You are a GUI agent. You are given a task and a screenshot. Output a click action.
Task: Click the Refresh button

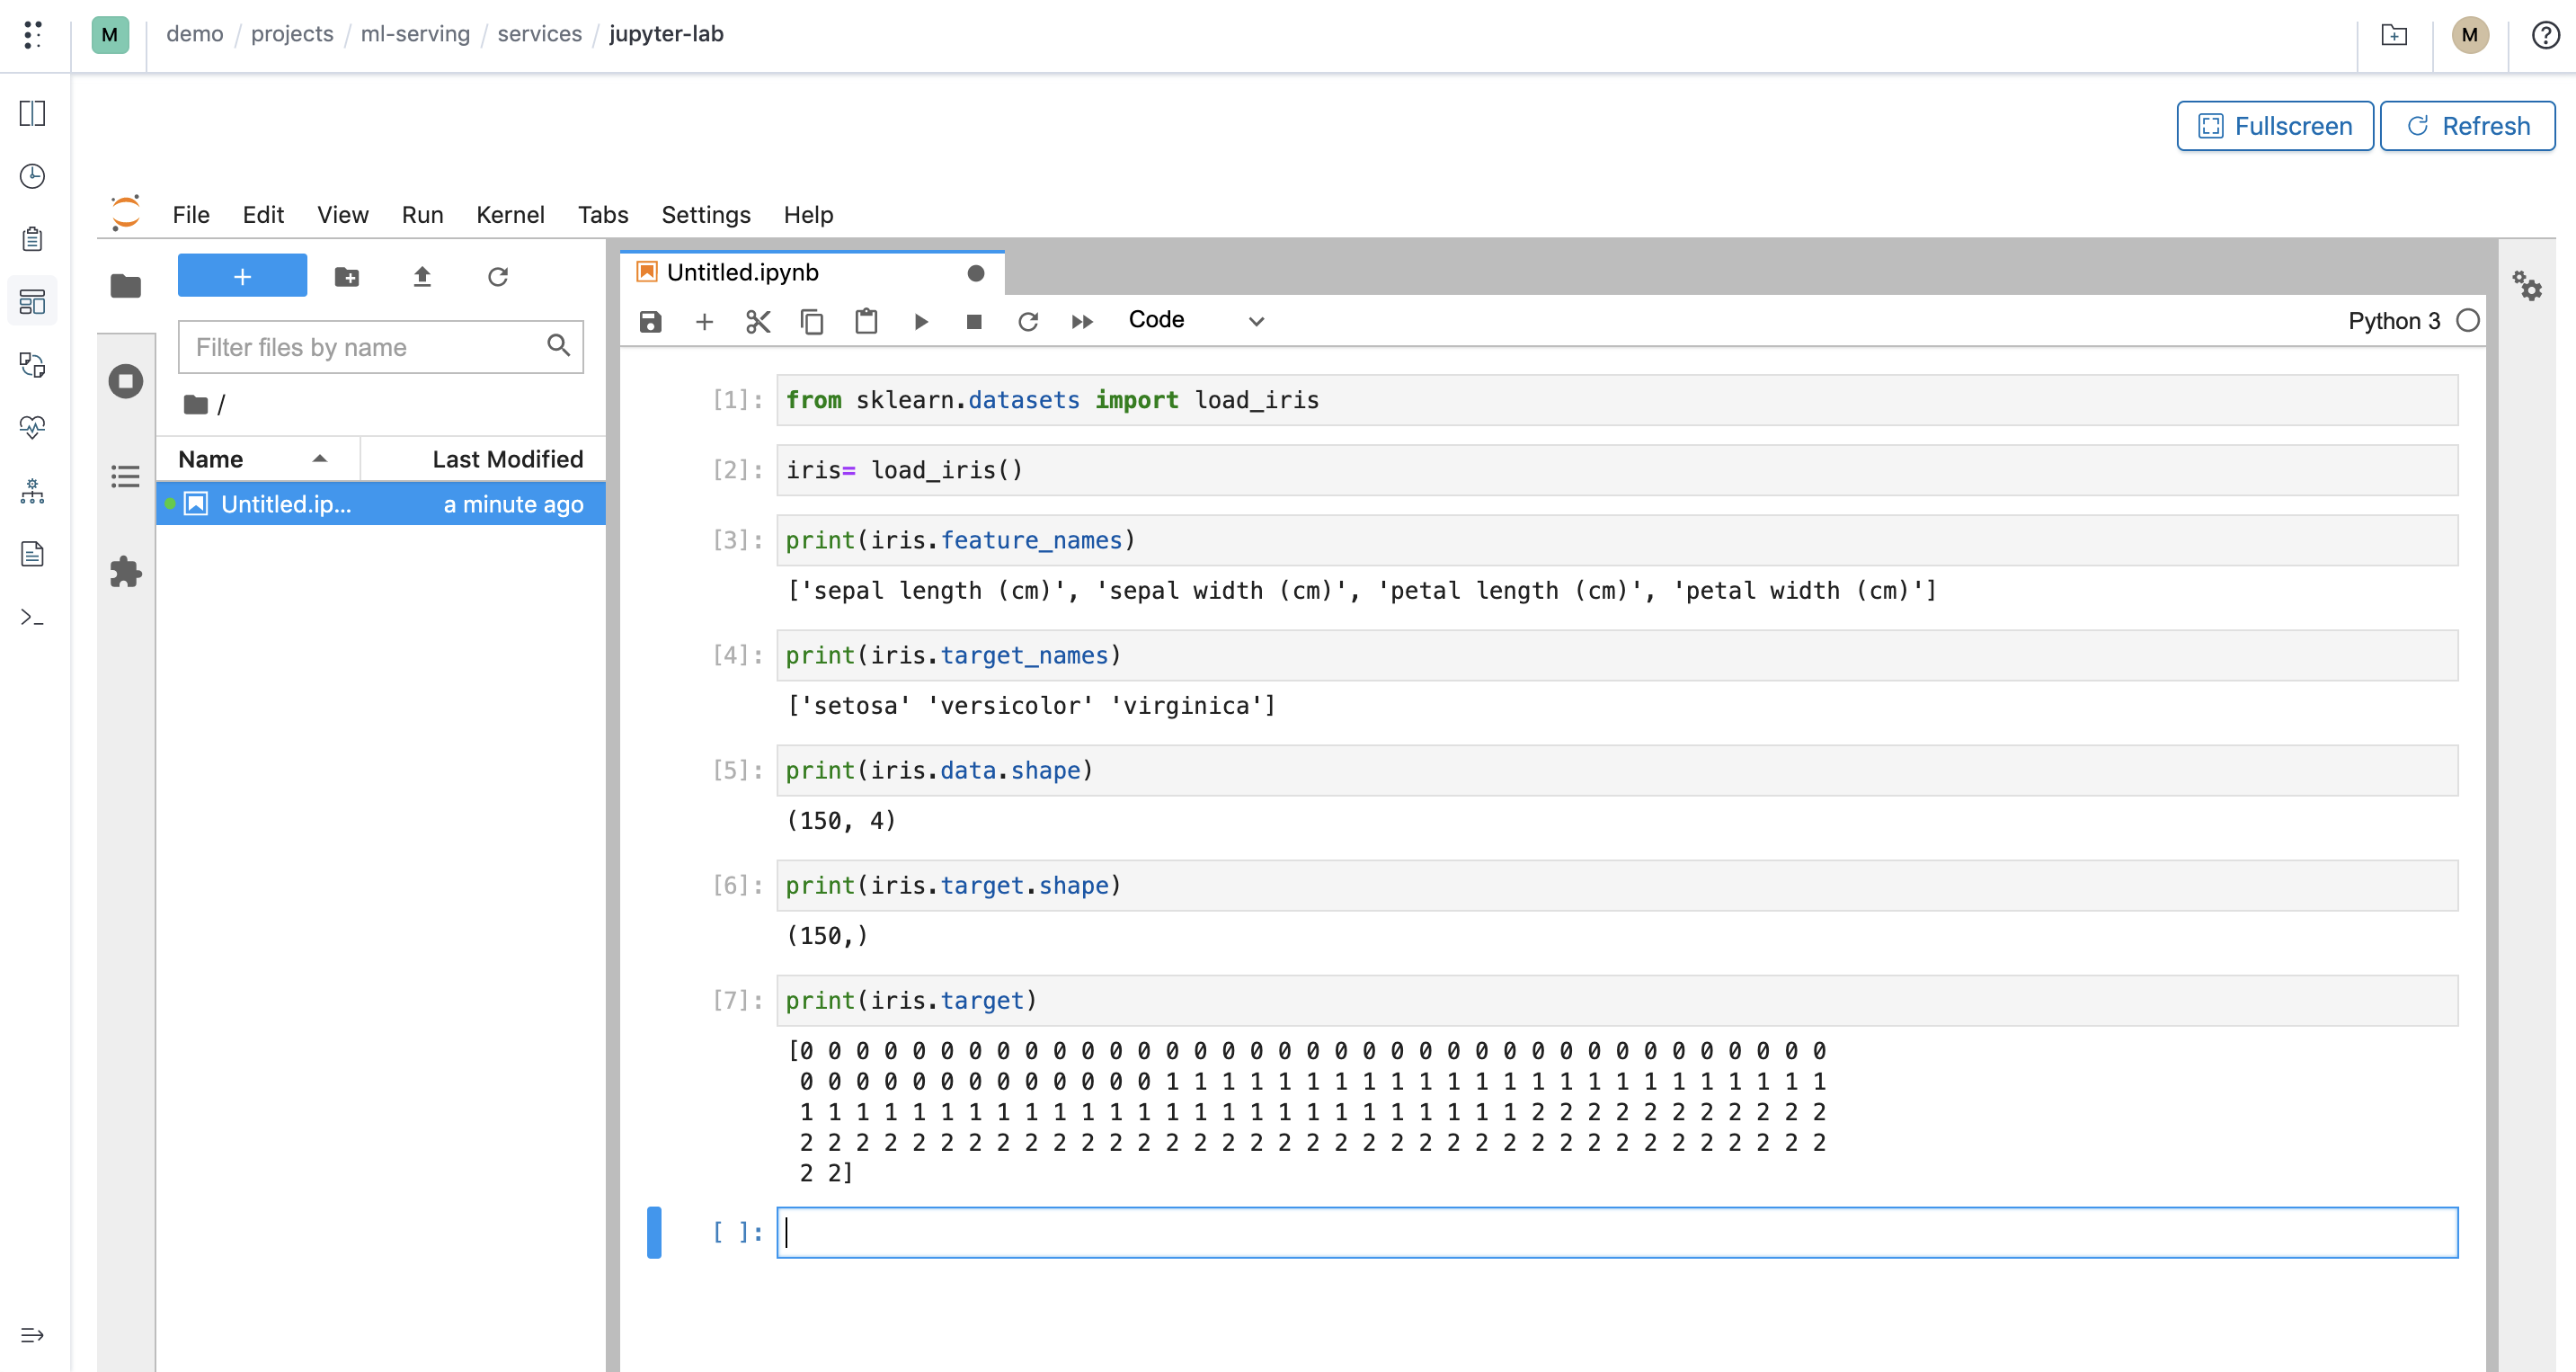click(2467, 126)
